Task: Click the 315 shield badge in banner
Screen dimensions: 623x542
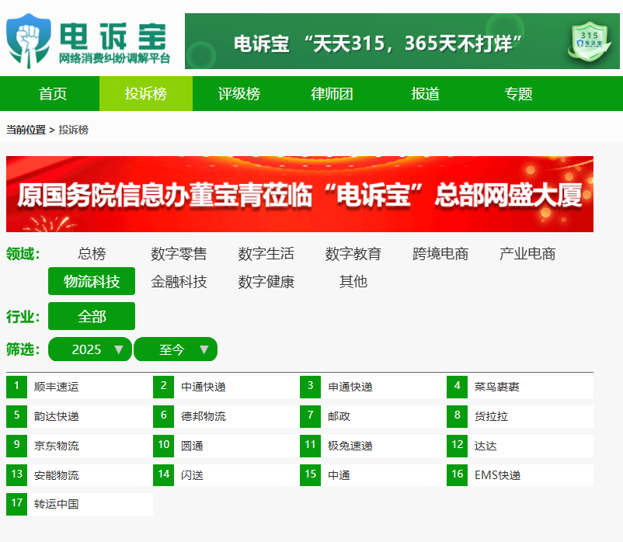Action: [x=590, y=41]
